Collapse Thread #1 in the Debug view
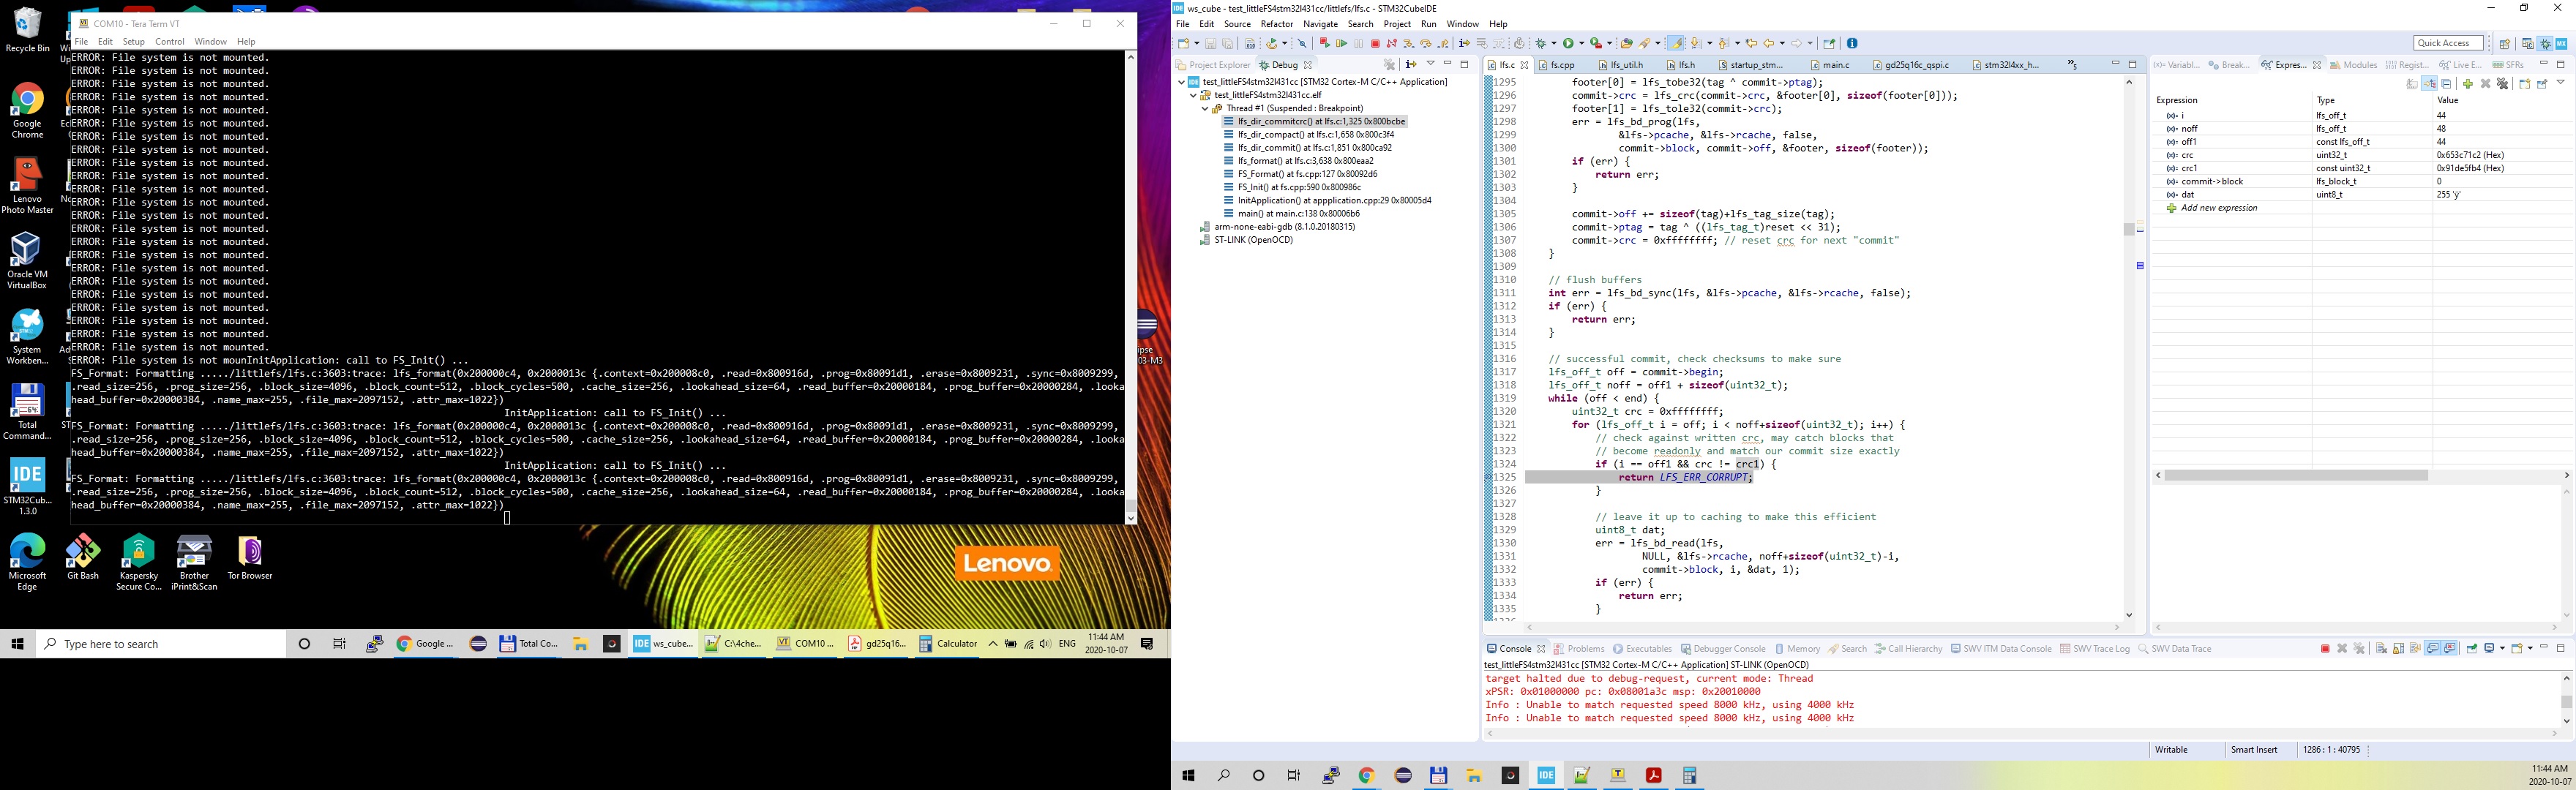2576x790 pixels. pos(1205,108)
